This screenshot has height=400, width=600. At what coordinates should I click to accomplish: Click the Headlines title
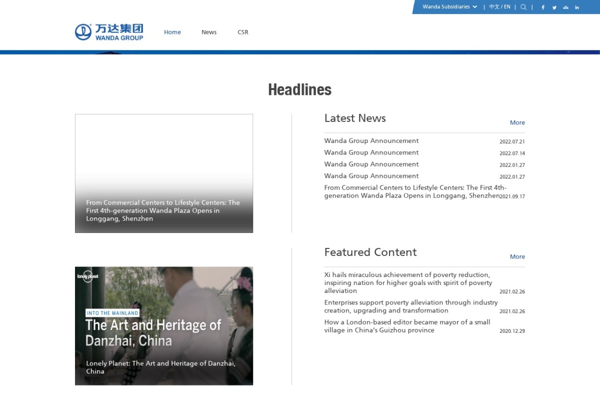[x=300, y=89]
